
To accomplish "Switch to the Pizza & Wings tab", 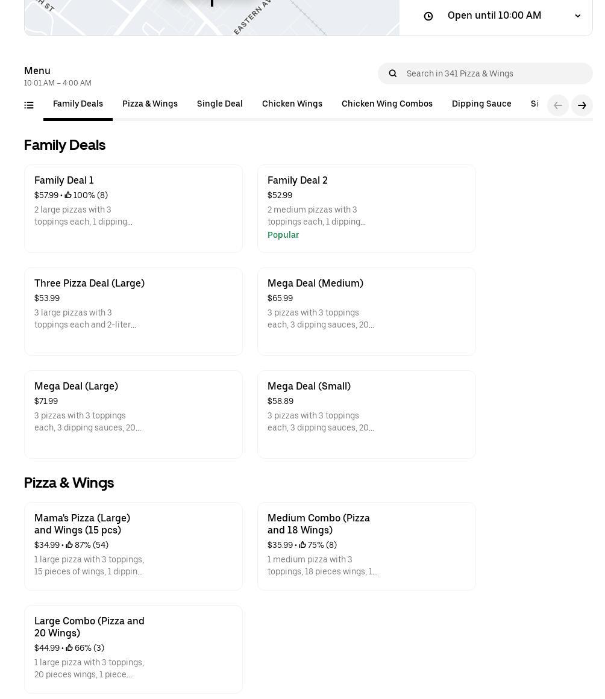I will [149, 104].
